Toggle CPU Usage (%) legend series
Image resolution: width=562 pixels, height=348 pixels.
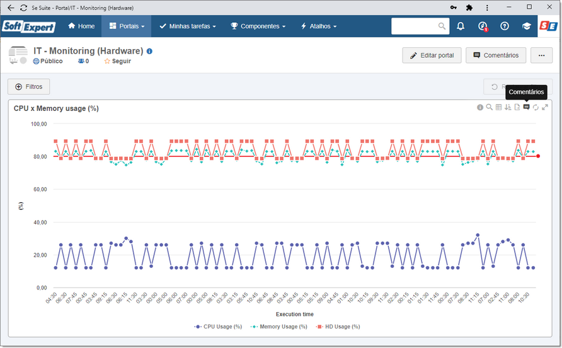pos(218,327)
